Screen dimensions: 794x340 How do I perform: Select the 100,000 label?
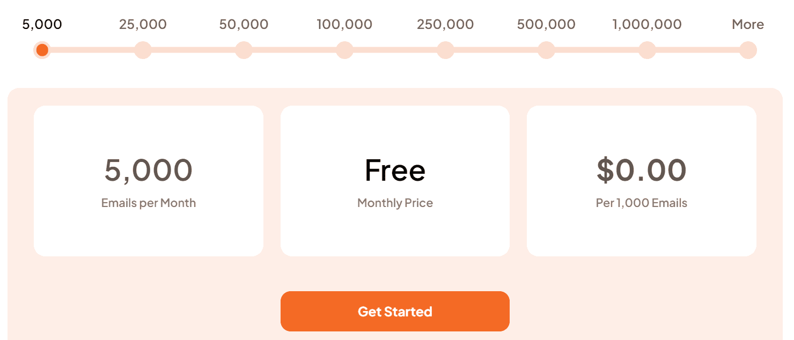coord(344,24)
